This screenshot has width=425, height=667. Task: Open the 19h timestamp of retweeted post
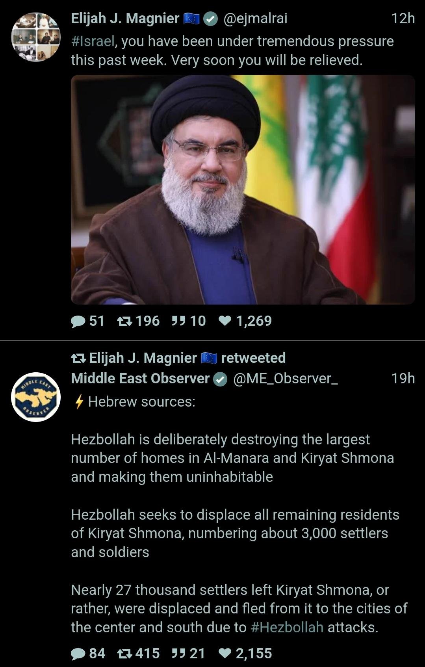point(403,379)
